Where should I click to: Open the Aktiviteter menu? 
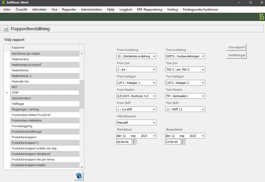tap(39, 10)
